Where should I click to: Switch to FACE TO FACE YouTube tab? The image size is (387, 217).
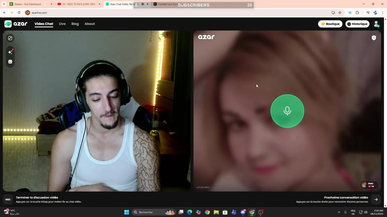(x=79, y=4)
